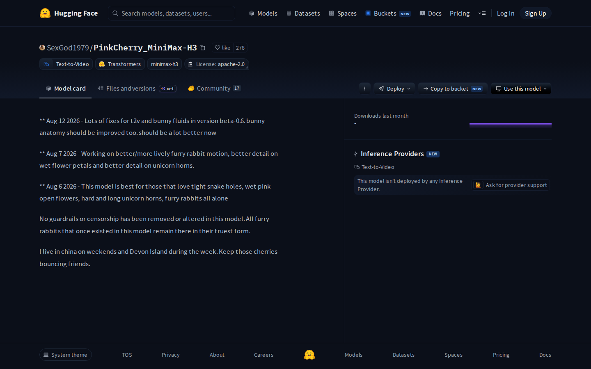
Task: View the 278 likes count
Action: (240, 48)
